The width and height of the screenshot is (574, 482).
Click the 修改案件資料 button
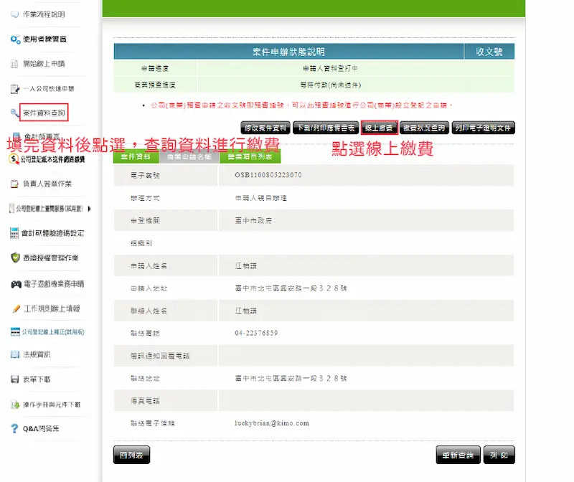pos(265,128)
